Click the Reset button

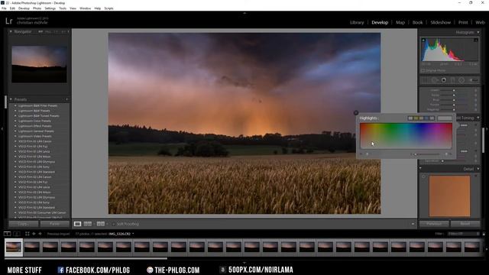tap(465, 224)
